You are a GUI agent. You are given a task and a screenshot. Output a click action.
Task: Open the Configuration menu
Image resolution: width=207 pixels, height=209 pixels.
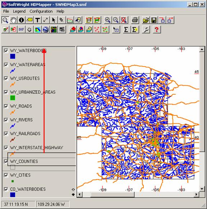41,11
